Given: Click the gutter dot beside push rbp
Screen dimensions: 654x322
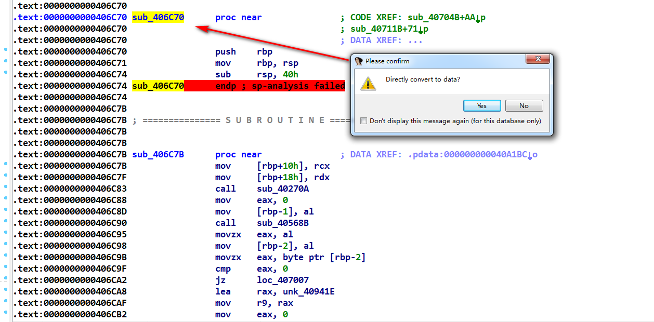Looking at the screenshot, I should [x=6, y=50].
